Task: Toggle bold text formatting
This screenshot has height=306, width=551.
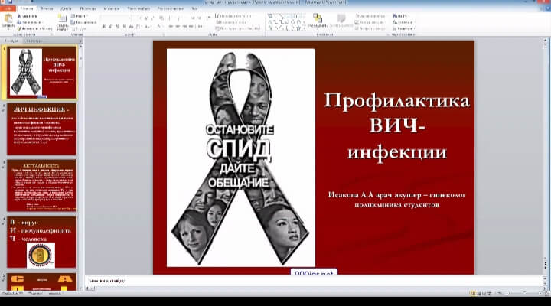Action: [x=103, y=26]
